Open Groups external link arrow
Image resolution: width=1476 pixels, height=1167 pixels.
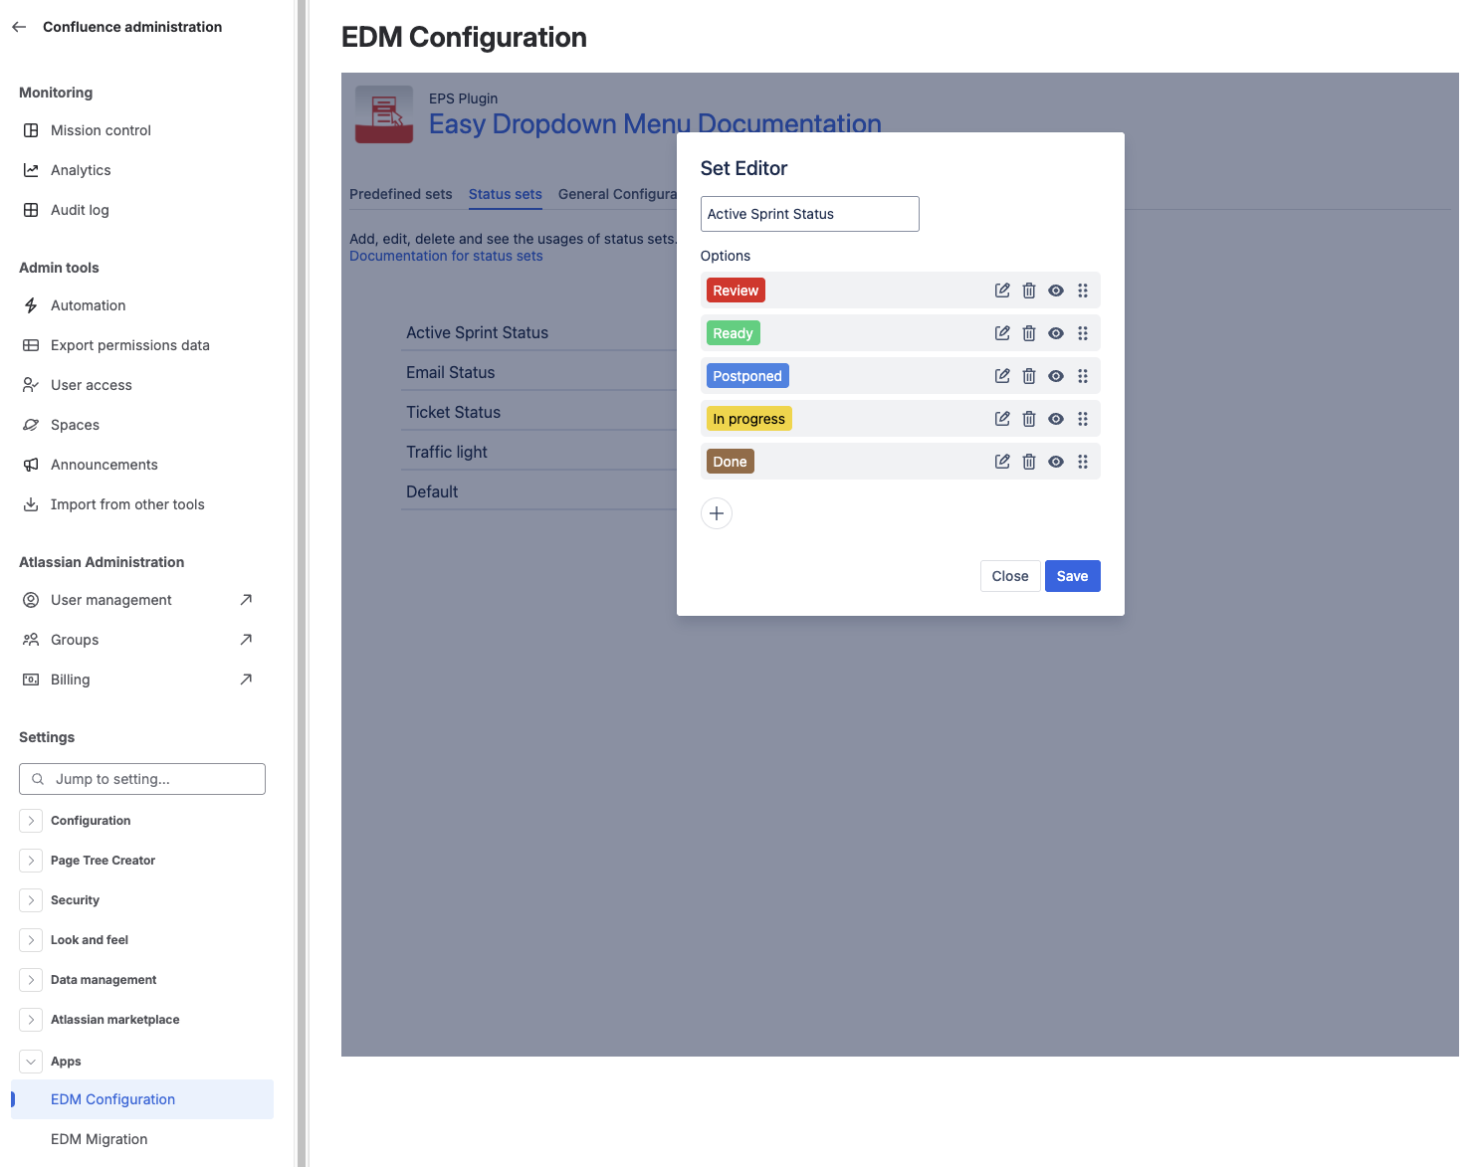(246, 640)
